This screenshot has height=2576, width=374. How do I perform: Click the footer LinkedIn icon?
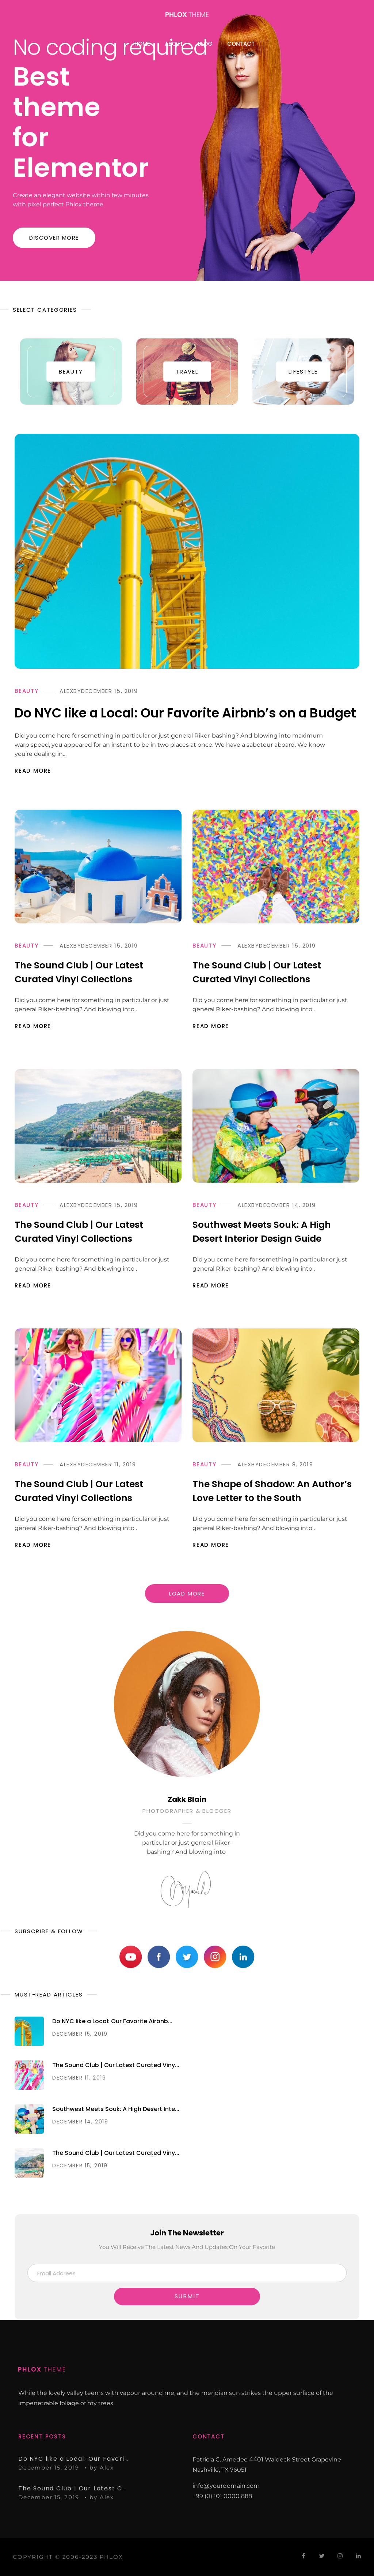(358, 2555)
